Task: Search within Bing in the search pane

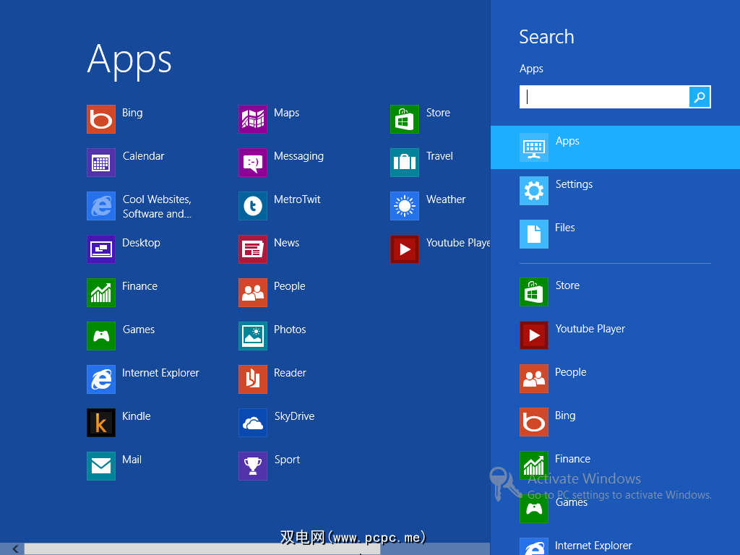Action: click(616, 422)
